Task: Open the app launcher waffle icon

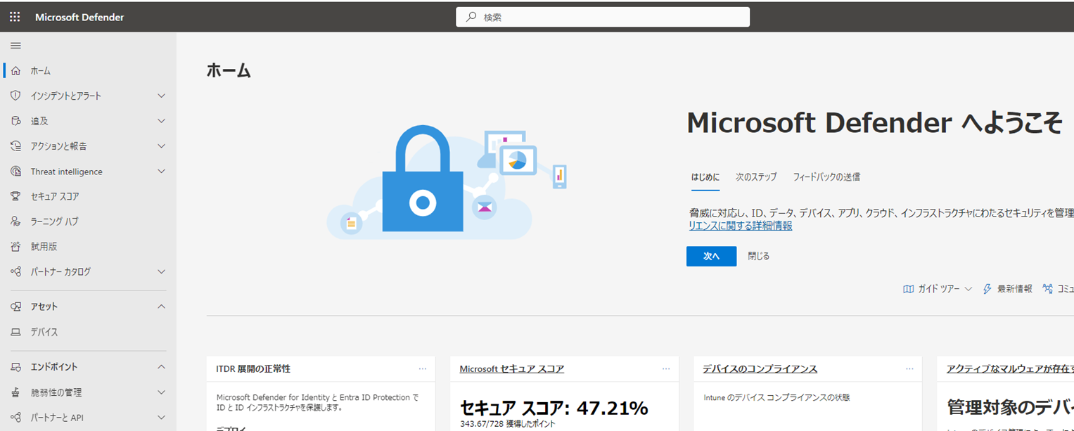Action: pyautogui.click(x=15, y=17)
